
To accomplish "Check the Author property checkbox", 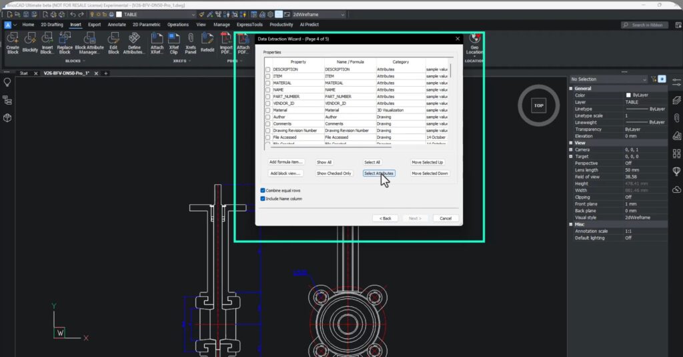I will pyautogui.click(x=268, y=117).
